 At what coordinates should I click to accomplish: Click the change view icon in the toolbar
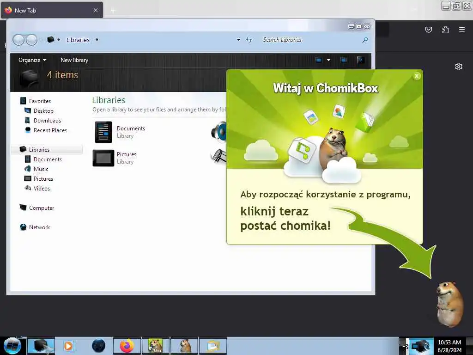(x=319, y=60)
